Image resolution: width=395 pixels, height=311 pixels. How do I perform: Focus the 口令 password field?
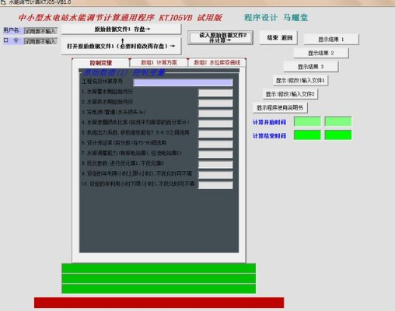[x=40, y=41]
